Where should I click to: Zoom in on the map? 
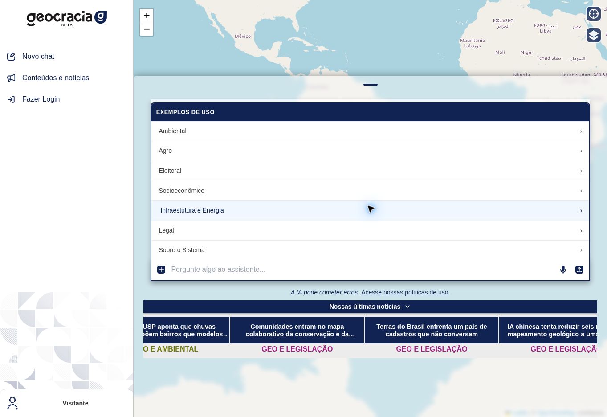point(147,16)
